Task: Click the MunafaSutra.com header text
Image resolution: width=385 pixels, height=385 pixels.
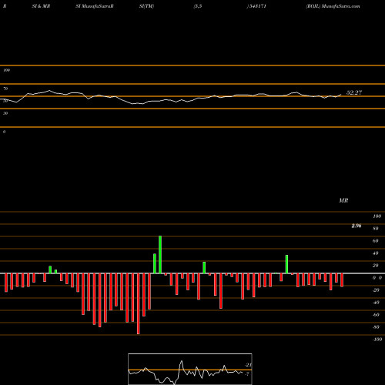Action: click(x=340, y=6)
